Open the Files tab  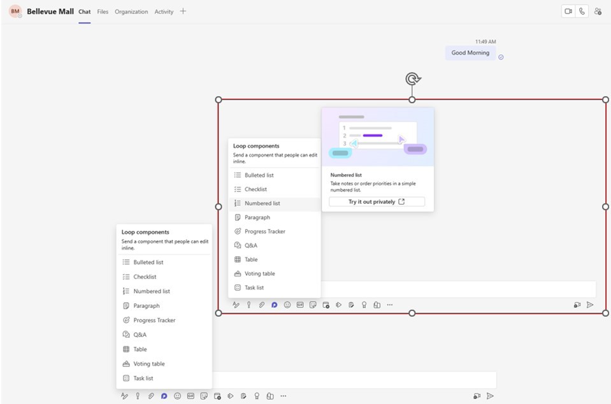[x=103, y=11]
